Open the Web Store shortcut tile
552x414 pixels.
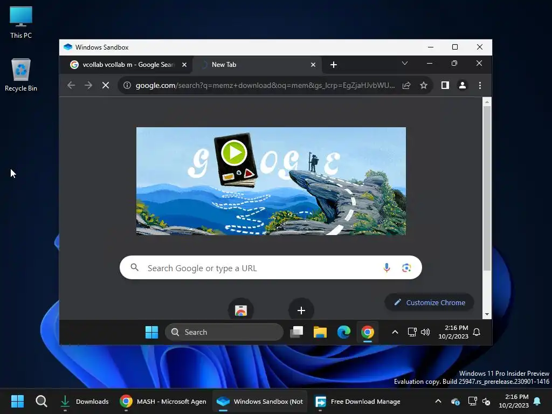coord(241,310)
